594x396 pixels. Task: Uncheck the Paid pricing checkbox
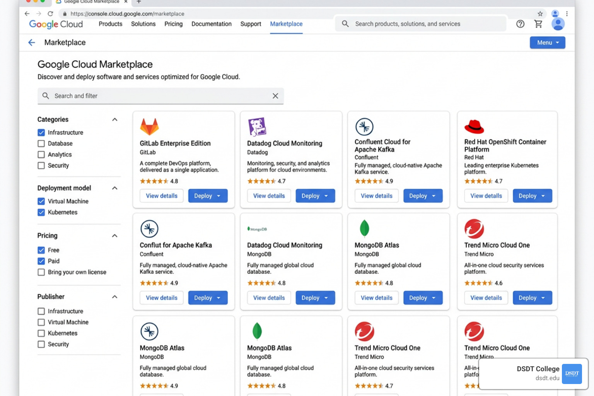tap(41, 261)
